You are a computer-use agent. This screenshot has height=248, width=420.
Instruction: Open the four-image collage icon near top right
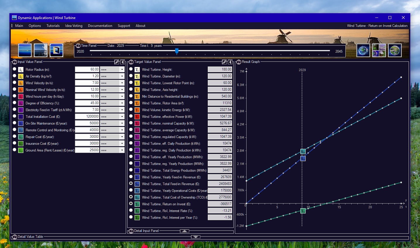coord(379,50)
